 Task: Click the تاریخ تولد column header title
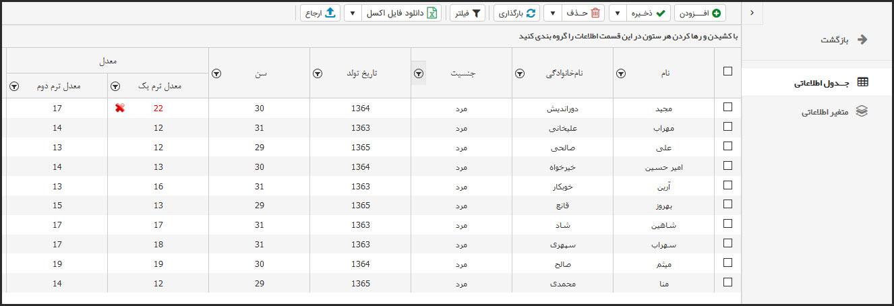[x=361, y=74]
